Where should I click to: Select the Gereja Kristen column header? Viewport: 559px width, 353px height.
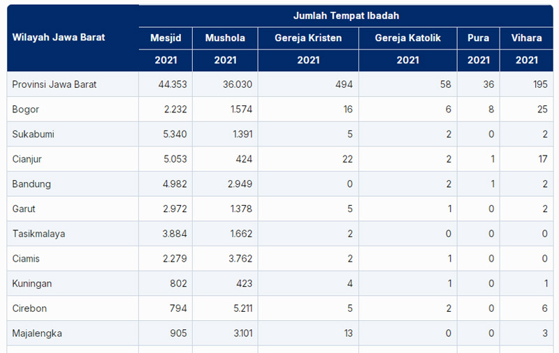click(308, 38)
